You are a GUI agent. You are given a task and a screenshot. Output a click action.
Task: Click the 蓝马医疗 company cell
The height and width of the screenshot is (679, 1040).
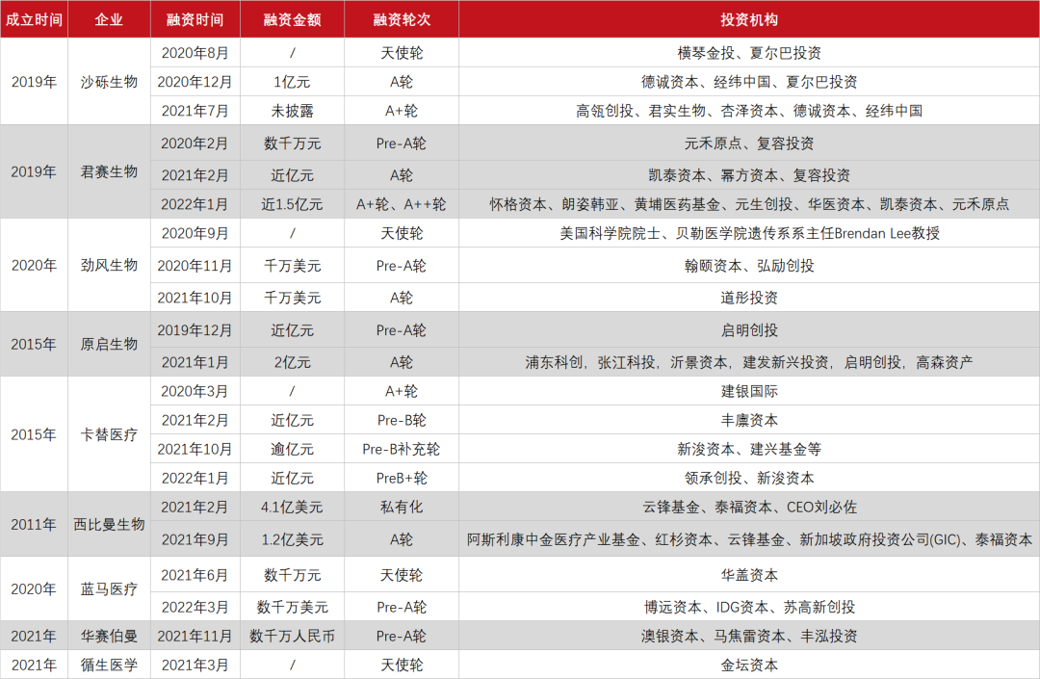coord(109,589)
